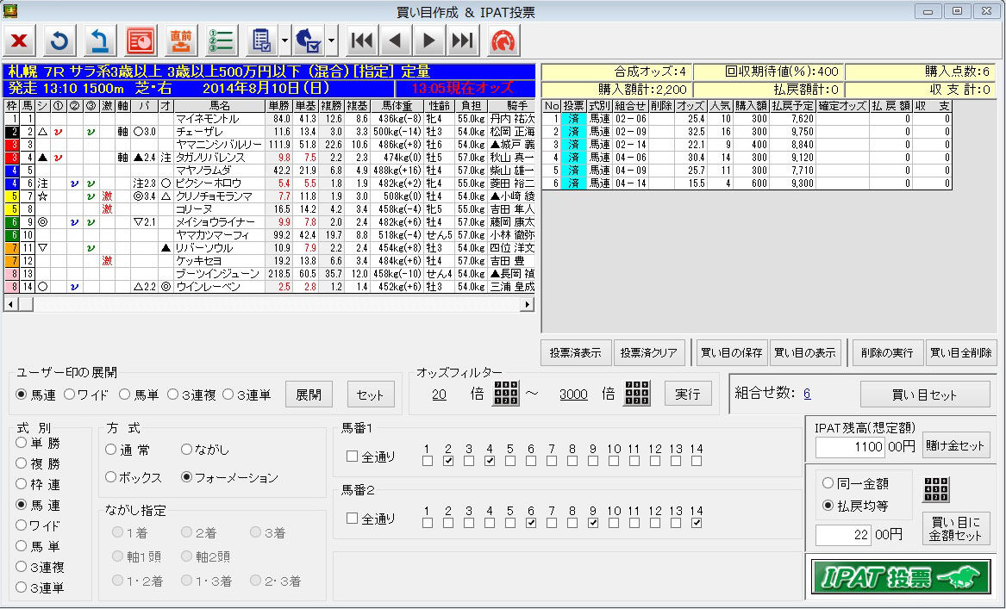Click 賭け金セット button
The width and height of the screenshot is (1006, 609).
pos(955,445)
